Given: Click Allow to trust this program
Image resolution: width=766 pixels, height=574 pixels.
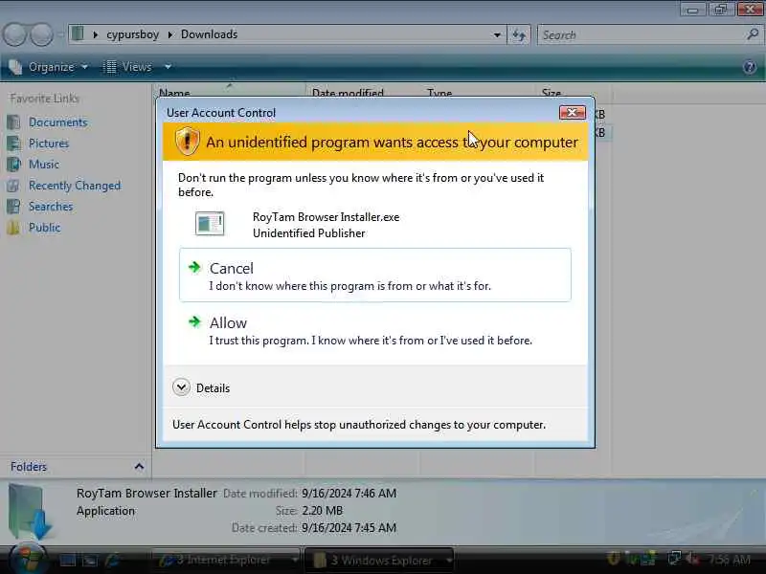Looking at the screenshot, I should pos(374,330).
